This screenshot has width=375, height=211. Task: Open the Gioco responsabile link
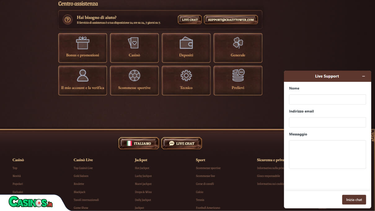[x=268, y=176]
